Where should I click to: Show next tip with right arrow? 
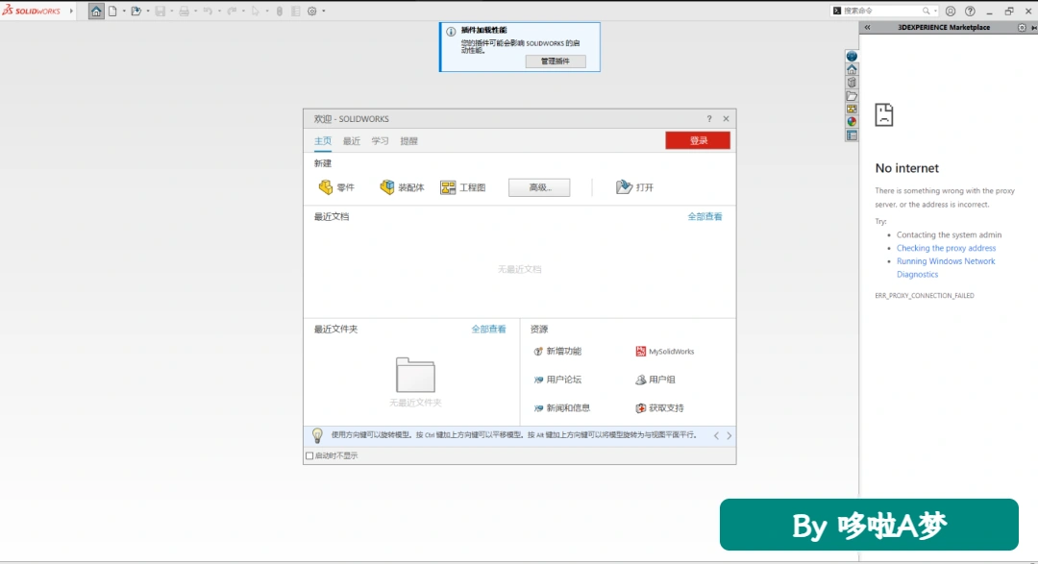pos(729,435)
